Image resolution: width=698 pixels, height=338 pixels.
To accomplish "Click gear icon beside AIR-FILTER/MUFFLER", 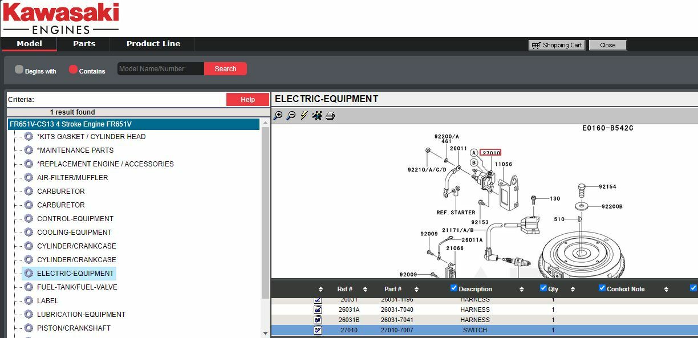I will tap(29, 177).
